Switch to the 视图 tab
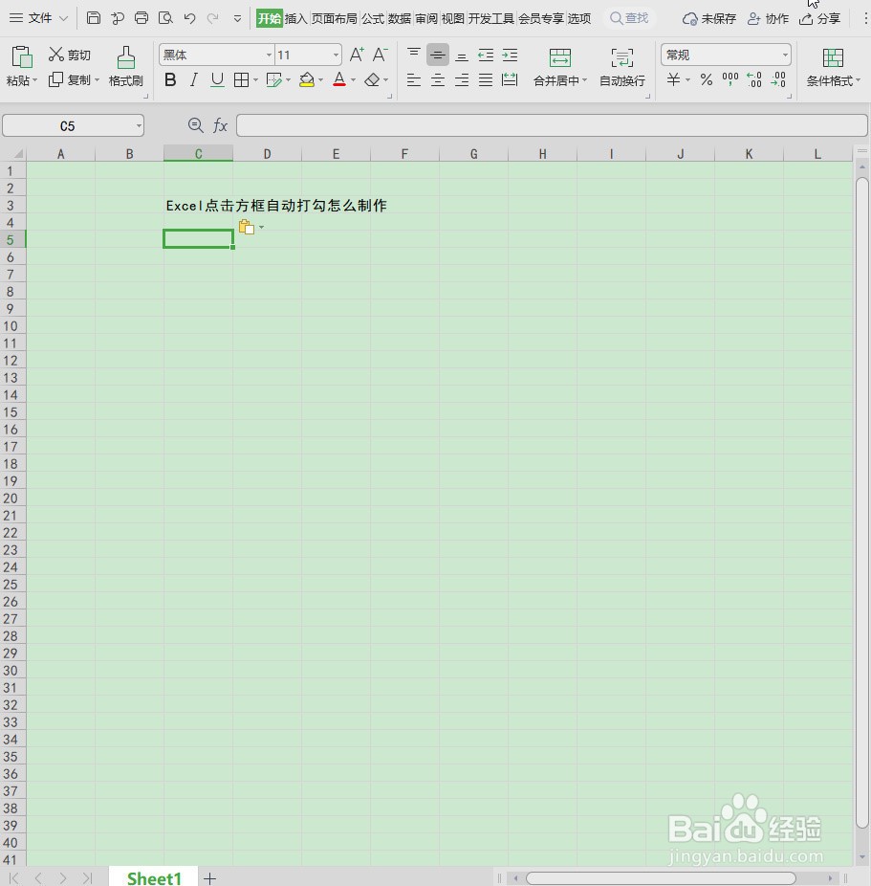 [453, 18]
